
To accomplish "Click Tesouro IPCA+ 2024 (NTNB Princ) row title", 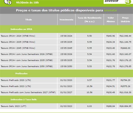I will point(18,36).
